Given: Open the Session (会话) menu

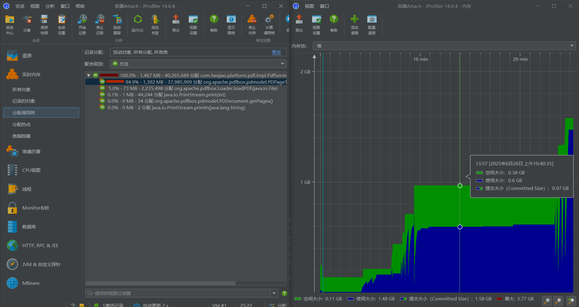Looking at the screenshot, I should tap(20, 6).
